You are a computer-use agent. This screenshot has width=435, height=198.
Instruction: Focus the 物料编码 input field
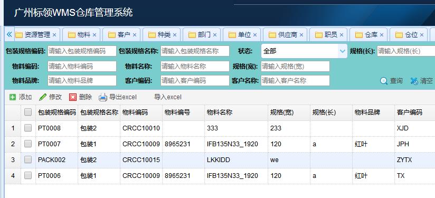(82, 67)
